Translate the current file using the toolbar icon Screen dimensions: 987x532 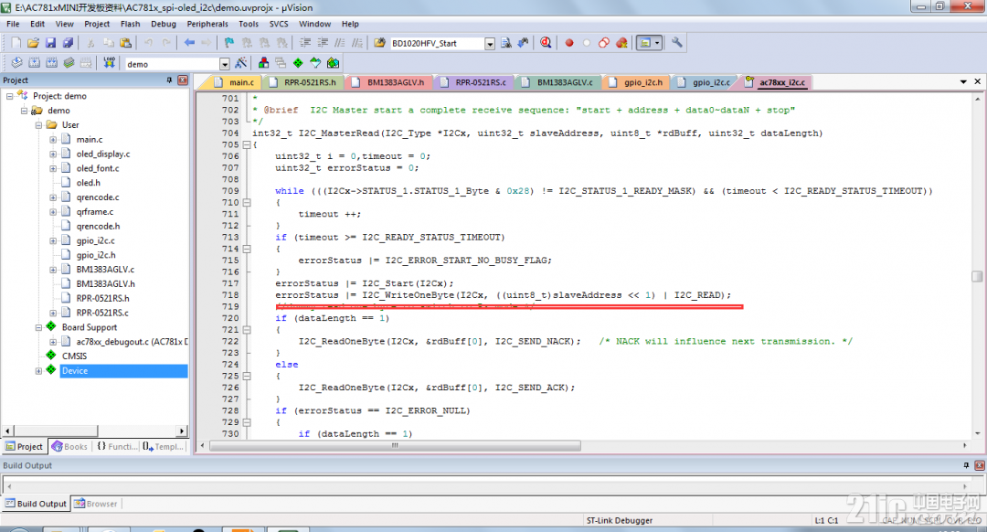click(17, 63)
